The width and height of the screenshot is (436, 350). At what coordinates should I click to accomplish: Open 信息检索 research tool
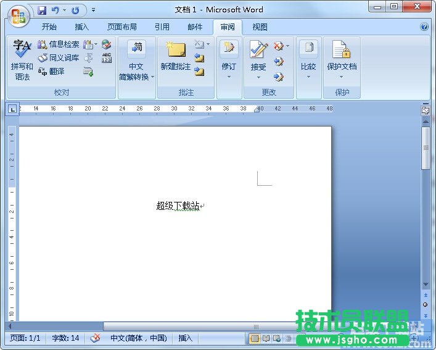59,44
